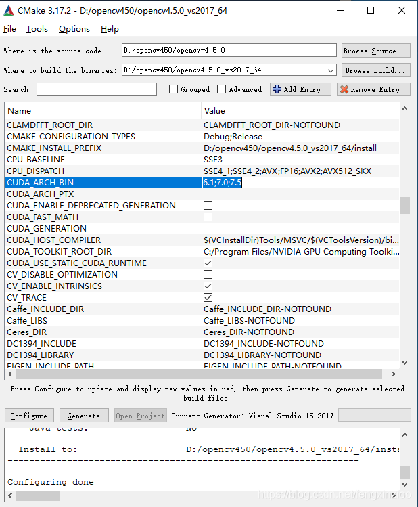Uncheck CUDA_USE_STATIC_CUDA_RUNTIME checkbox
This screenshot has width=418, height=507.
pyautogui.click(x=208, y=263)
